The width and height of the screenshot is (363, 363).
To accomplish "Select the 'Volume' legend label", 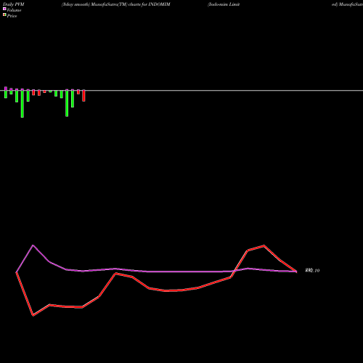I will (14, 10).
